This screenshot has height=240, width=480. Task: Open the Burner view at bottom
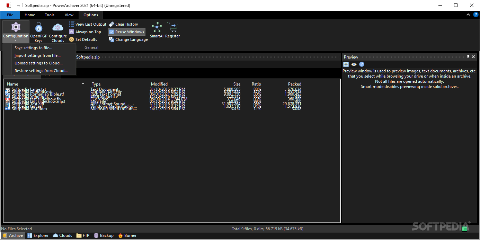pos(127,235)
